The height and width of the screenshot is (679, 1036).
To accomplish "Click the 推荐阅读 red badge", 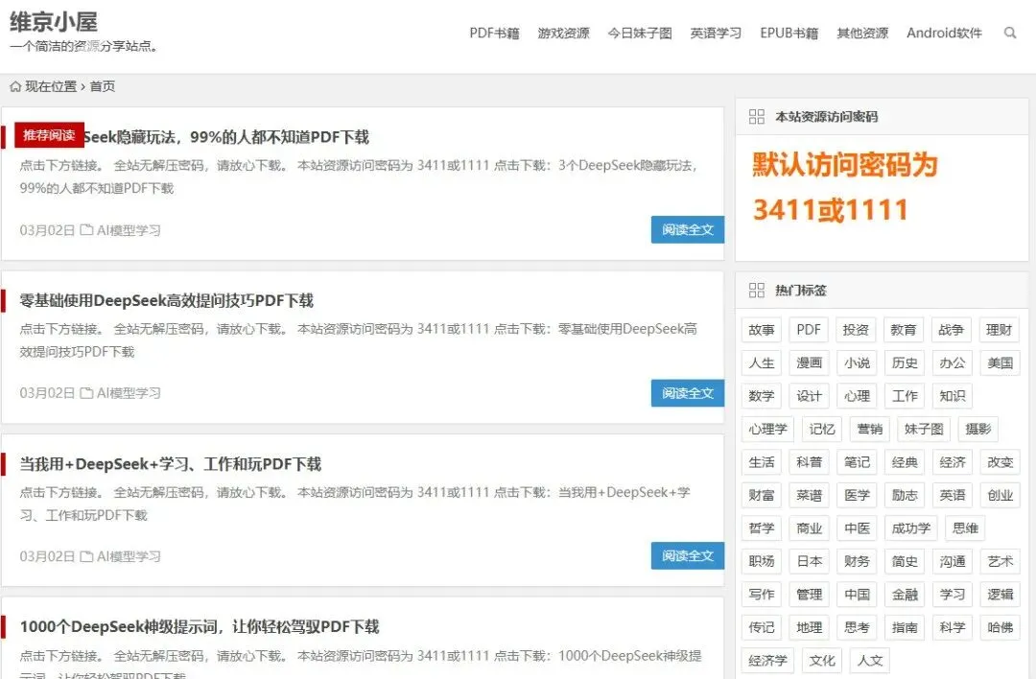I will [x=49, y=135].
